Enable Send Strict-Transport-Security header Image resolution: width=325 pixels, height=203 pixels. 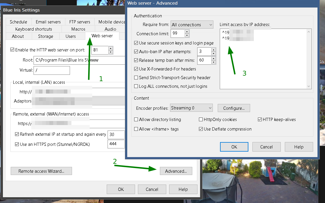point(136,78)
